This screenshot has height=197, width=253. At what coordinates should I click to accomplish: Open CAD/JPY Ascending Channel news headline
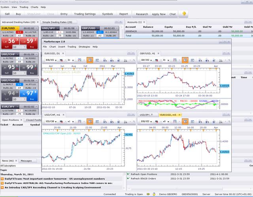pos(53,188)
